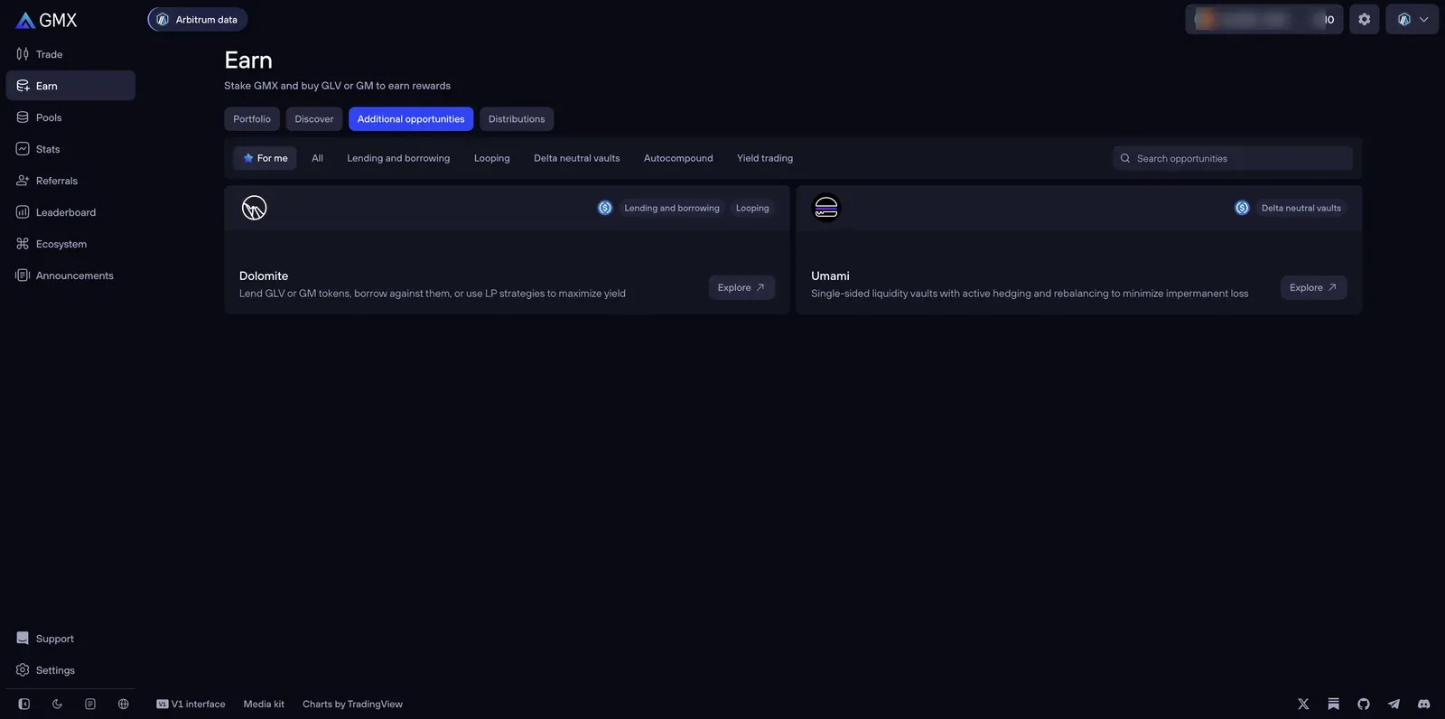Image resolution: width=1445 pixels, height=719 pixels.
Task: Filter by Delta neutral vaults
Action: [577, 158]
